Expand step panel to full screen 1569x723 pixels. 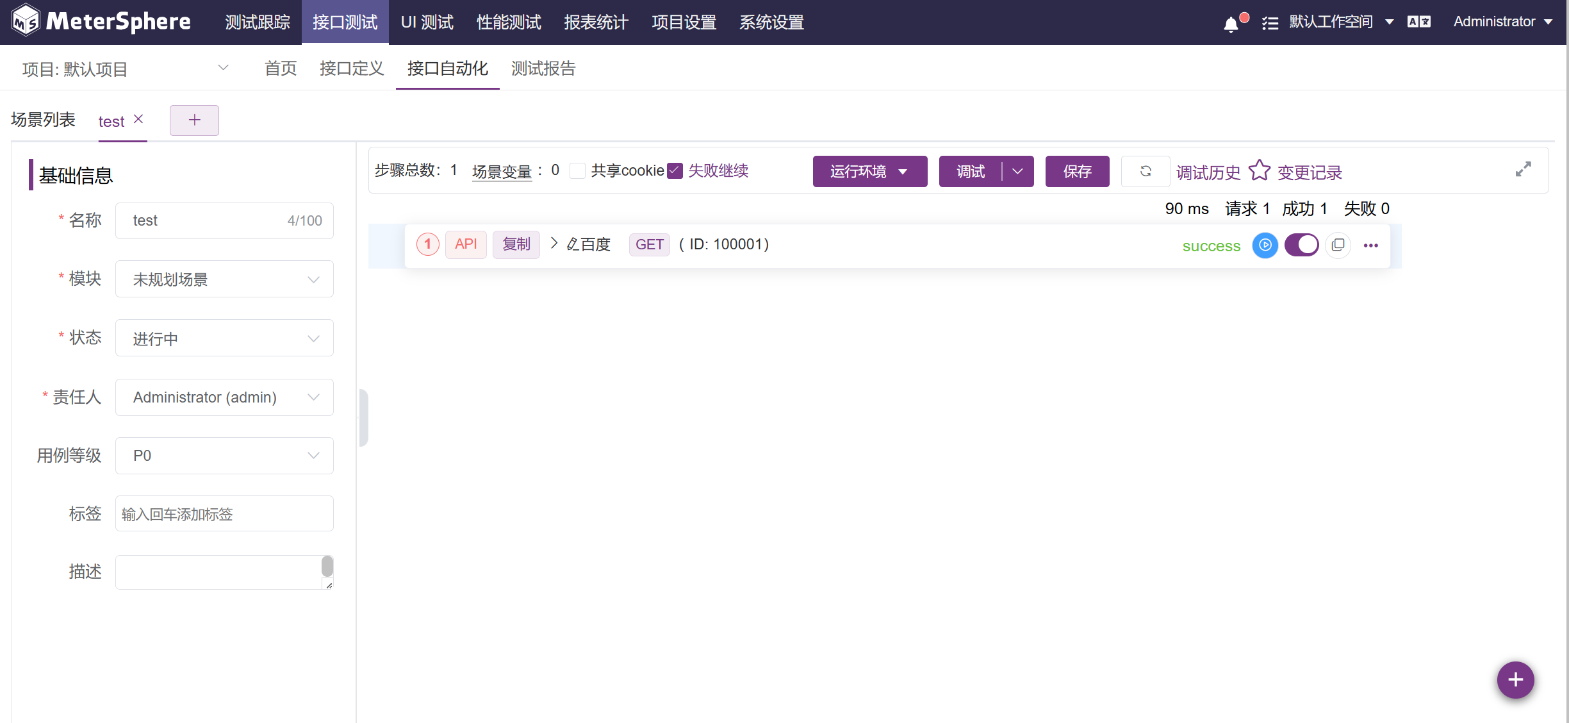[x=1523, y=169]
